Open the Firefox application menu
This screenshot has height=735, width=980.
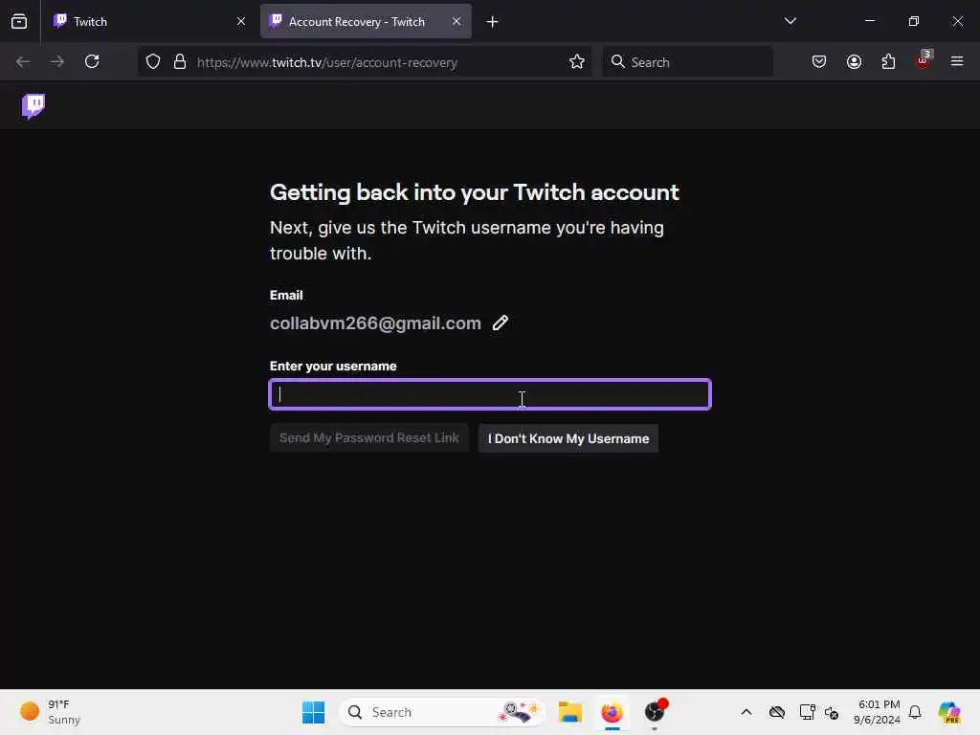(x=957, y=61)
